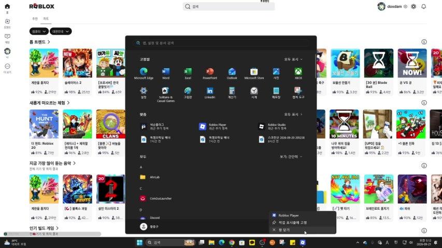Screen dimensions: 442x248
Task: Show hidden system tray icons chevron
Action: [x=358, y=242]
